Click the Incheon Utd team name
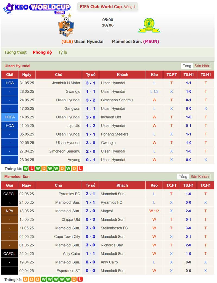 tap(111, 117)
